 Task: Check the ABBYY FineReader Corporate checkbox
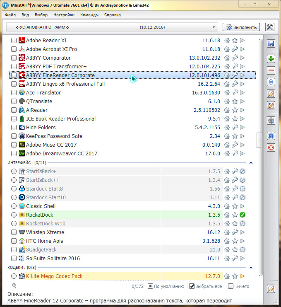14,75
